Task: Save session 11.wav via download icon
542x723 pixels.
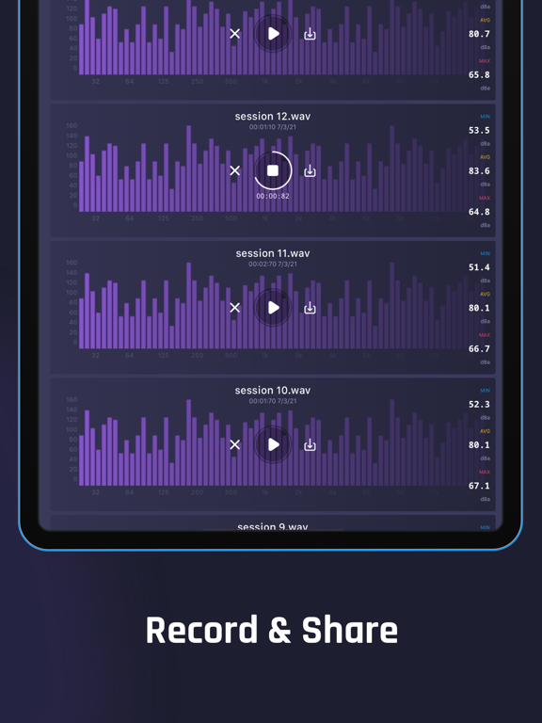Action: [x=311, y=308]
